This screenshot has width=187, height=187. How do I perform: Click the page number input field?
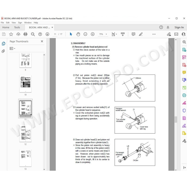(x=55, y=34)
